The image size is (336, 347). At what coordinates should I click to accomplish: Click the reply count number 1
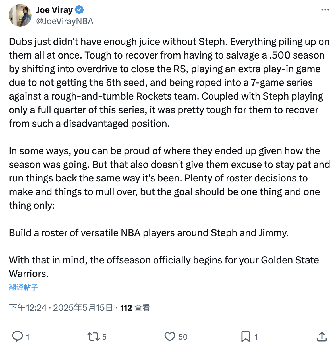click(x=28, y=337)
